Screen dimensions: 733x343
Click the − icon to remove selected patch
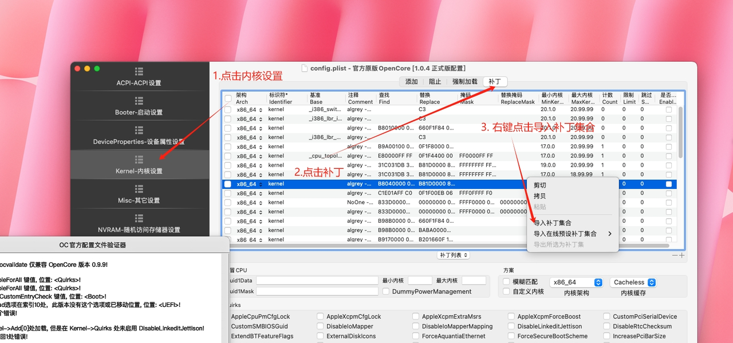pyautogui.click(x=674, y=254)
